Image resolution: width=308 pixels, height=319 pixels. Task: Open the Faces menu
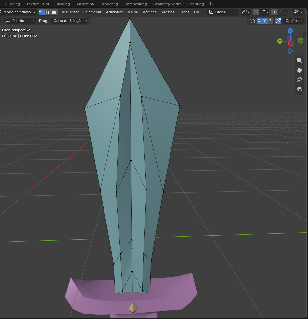pyautogui.click(x=184, y=12)
